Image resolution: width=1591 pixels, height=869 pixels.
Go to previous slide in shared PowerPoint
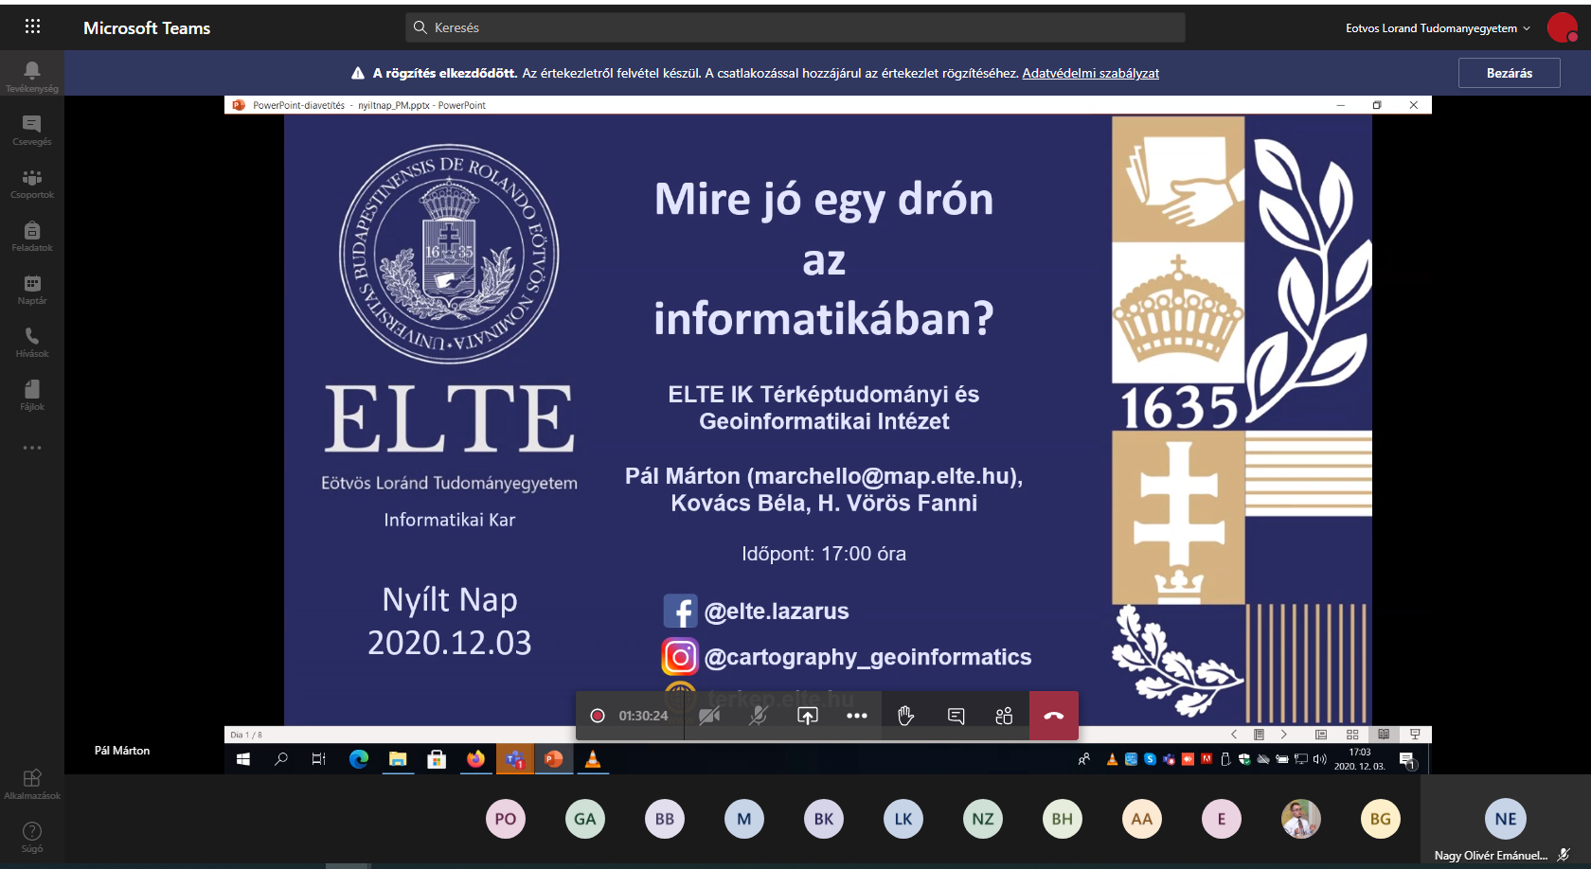(x=1234, y=735)
